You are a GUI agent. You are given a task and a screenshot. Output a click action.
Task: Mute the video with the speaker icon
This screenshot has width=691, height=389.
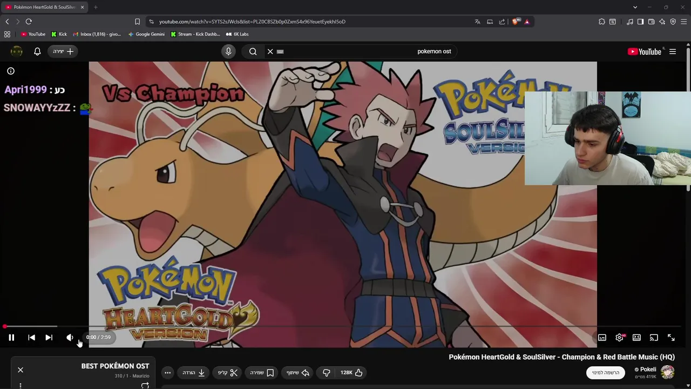pyautogui.click(x=70, y=338)
